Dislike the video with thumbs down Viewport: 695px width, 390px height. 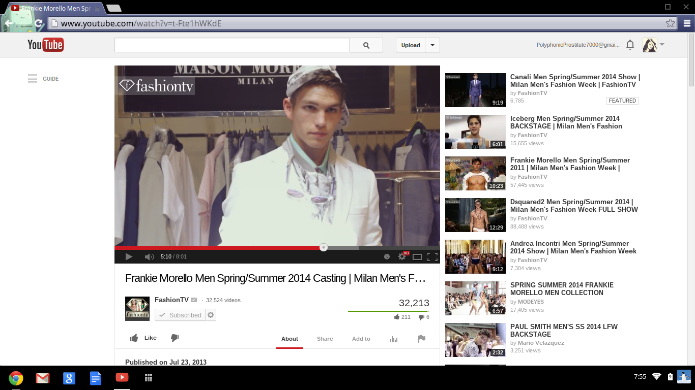pyautogui.click(x=175, y=338)
